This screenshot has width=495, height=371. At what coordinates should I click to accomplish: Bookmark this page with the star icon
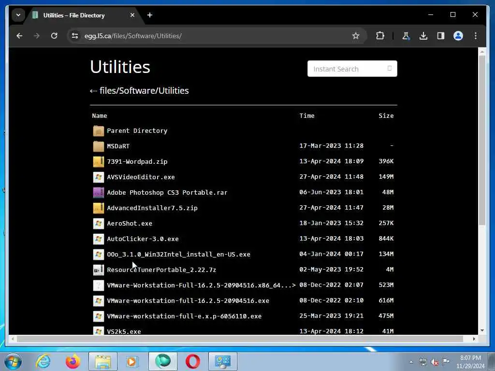pyautogui.click(x=356, y=36)
